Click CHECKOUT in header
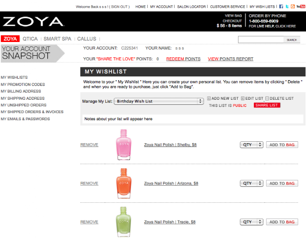306x241 pixels. [x=232, y=21]
